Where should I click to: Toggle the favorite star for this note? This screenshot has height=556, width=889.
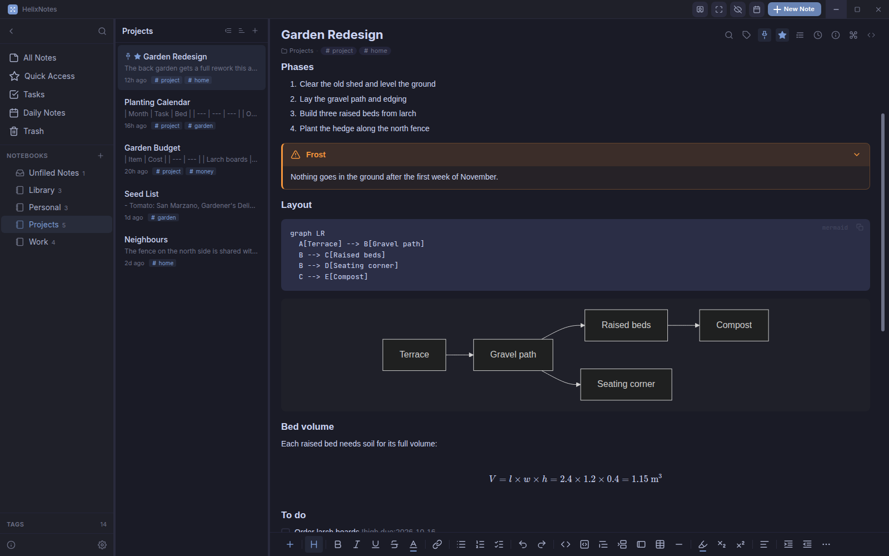click(x=782, y=35)
